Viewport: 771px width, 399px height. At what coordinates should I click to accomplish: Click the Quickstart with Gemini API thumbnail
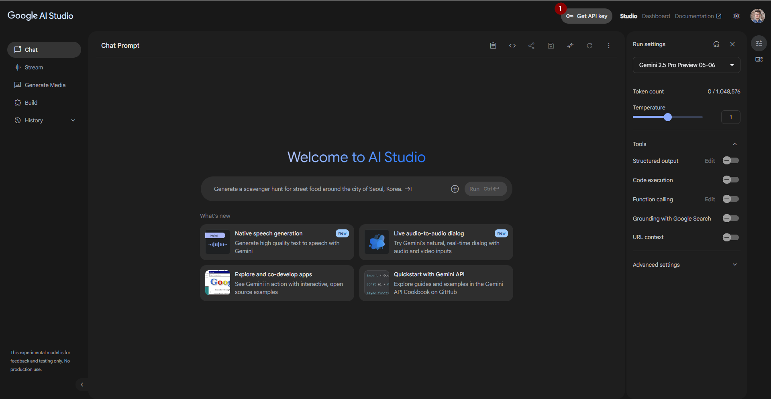pos(377,283)
